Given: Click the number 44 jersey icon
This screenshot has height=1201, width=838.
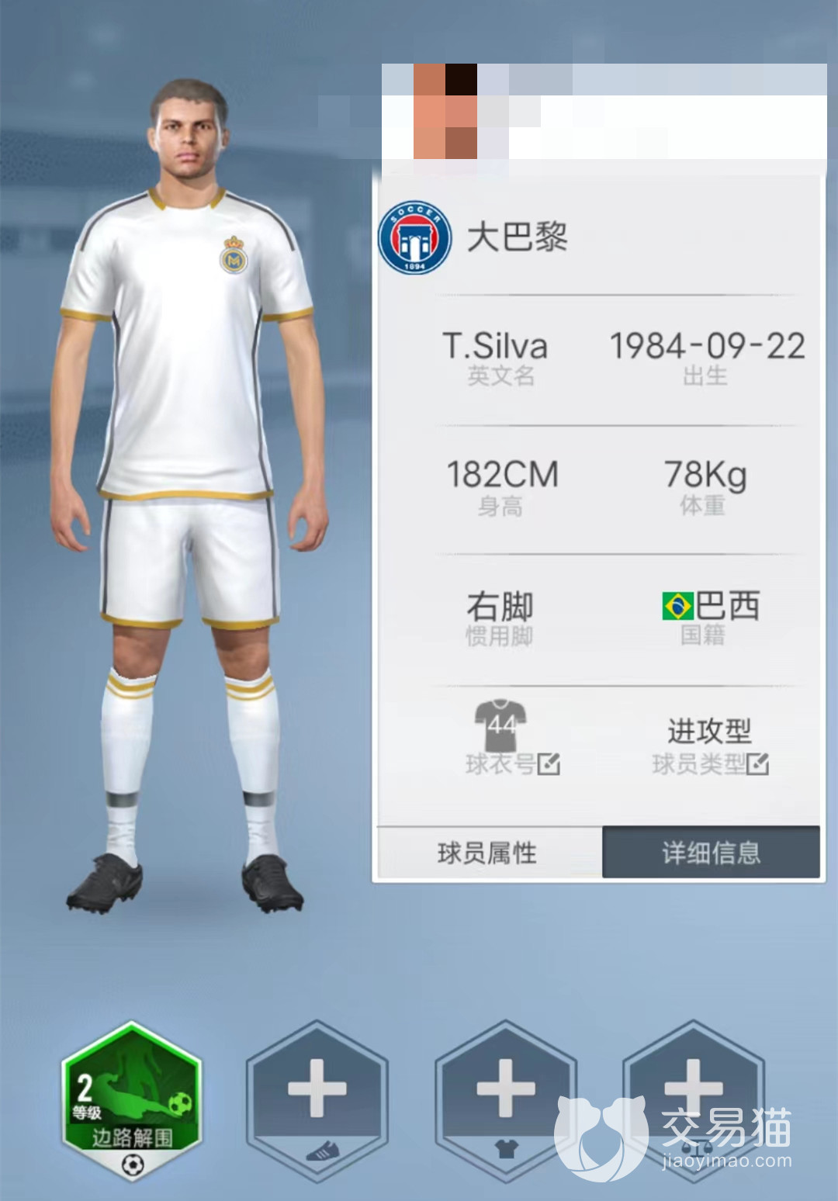Looking at the screenshot, I should pos(501,725).
